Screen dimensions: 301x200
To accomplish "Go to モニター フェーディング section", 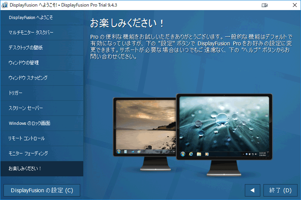I will point(42,153).
